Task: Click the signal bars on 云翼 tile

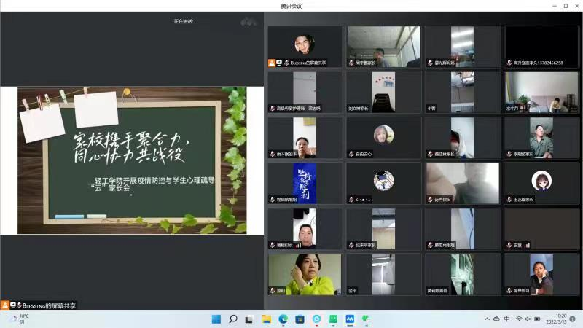Action: point(527,245)
